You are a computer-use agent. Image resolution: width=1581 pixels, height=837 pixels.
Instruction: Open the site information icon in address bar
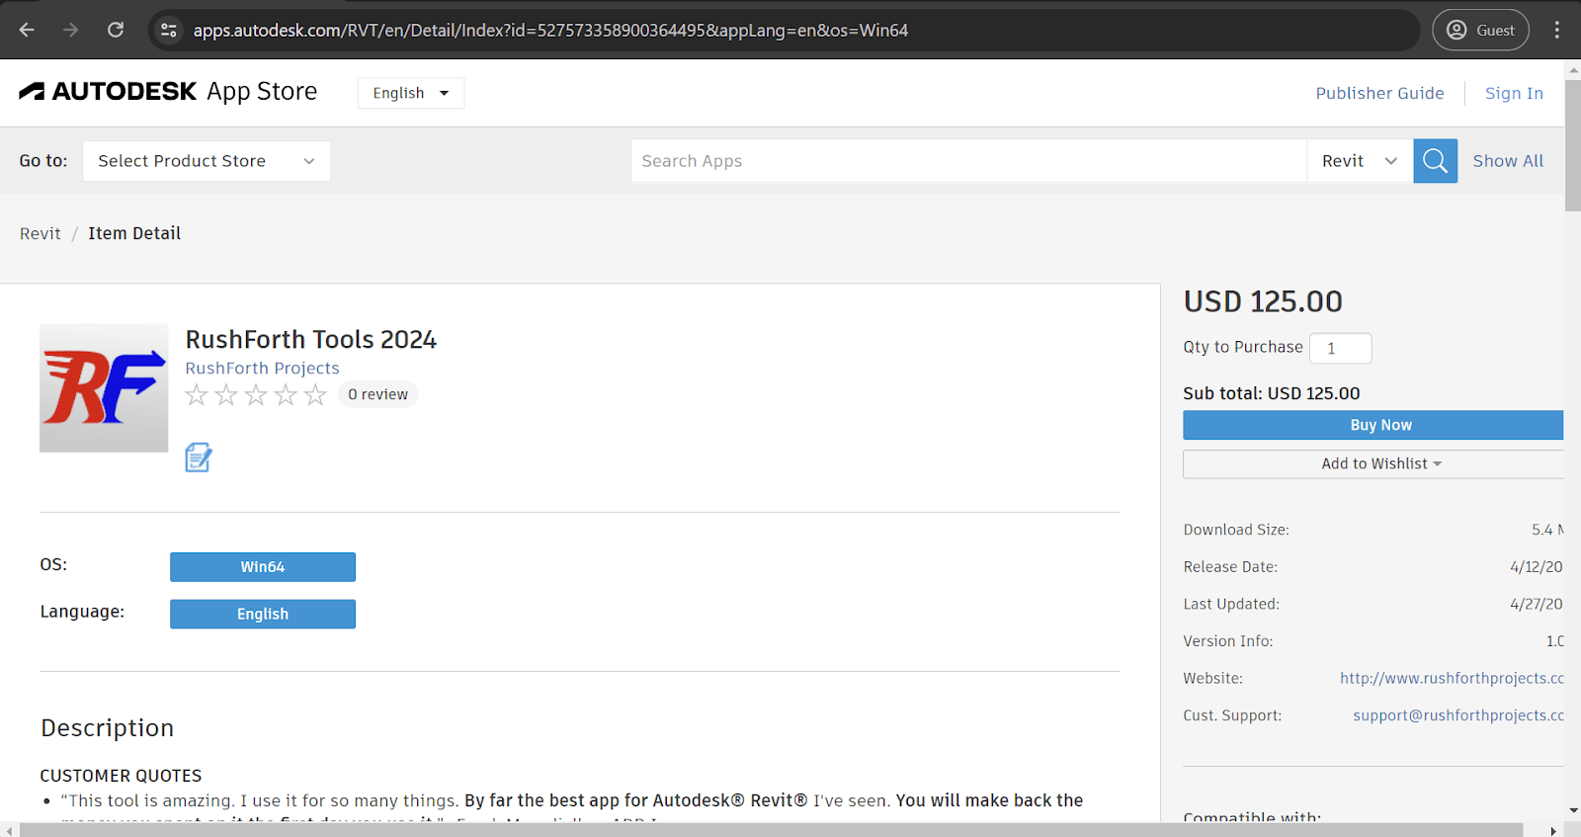click(169, 30)
